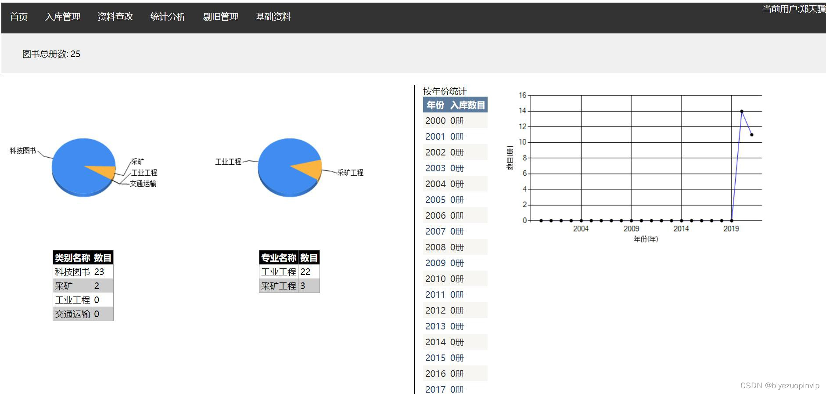
Task: Click the 科技图书 label on left pie chart
Action: click(x=23, y=151)
